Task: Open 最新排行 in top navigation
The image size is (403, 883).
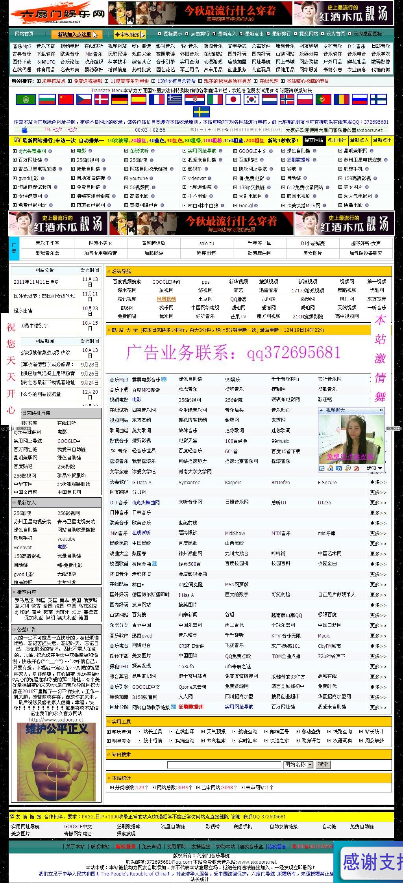Action: (281, 34)
